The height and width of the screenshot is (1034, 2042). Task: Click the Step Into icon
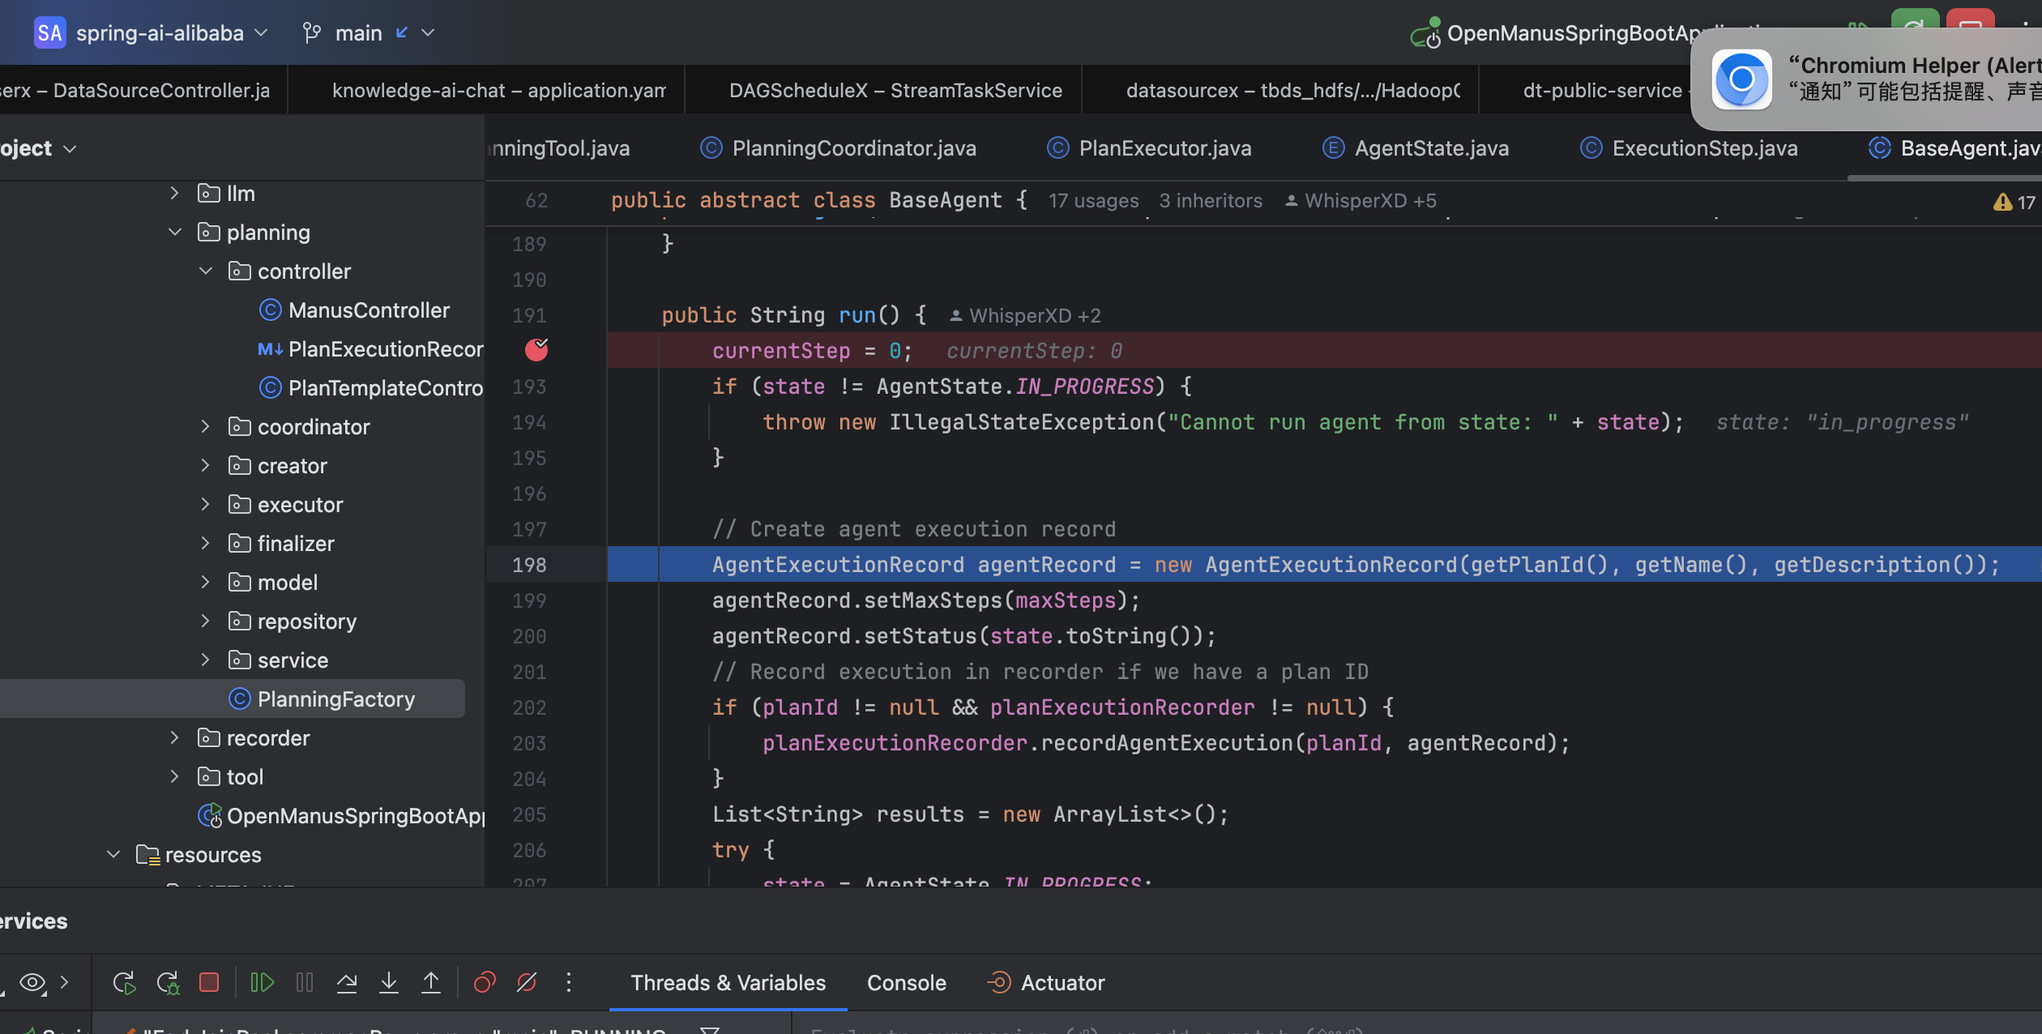click(389, 983)
